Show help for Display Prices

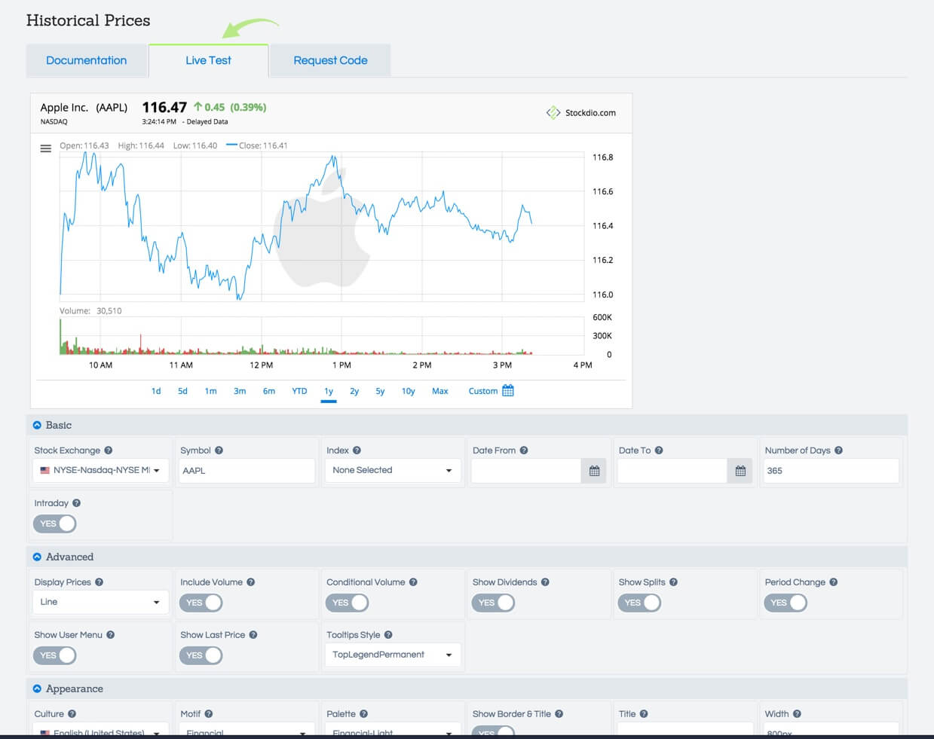click(99, 582)
